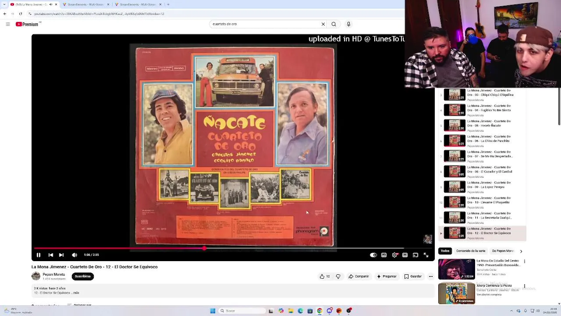Go back in browser
Screen dimensions: 561x316
[x=5, y=14]
